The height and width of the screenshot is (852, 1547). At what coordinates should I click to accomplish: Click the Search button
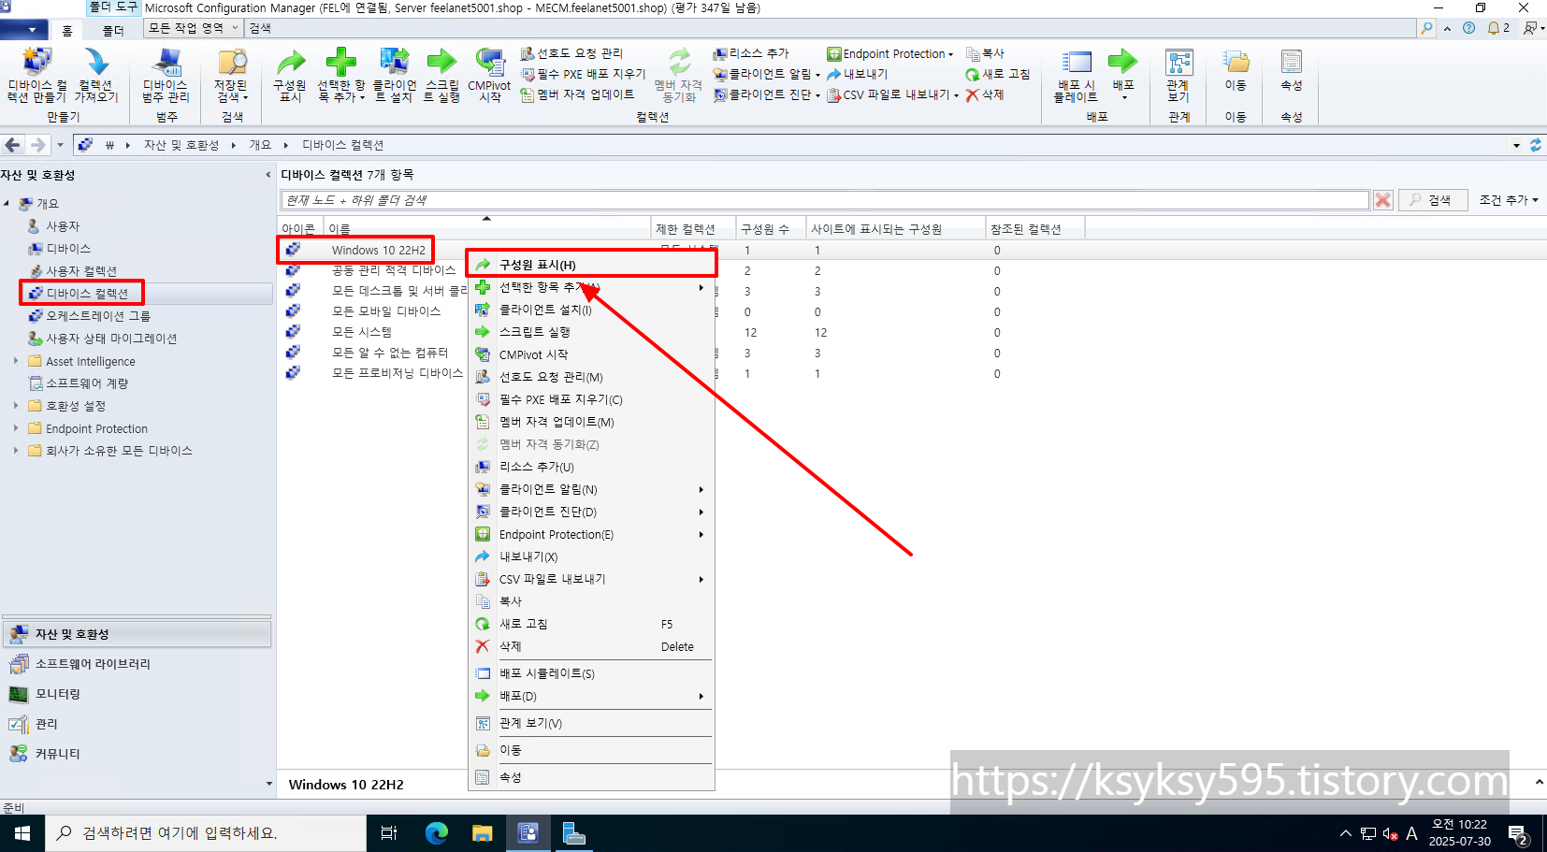tap(1431, 200)
